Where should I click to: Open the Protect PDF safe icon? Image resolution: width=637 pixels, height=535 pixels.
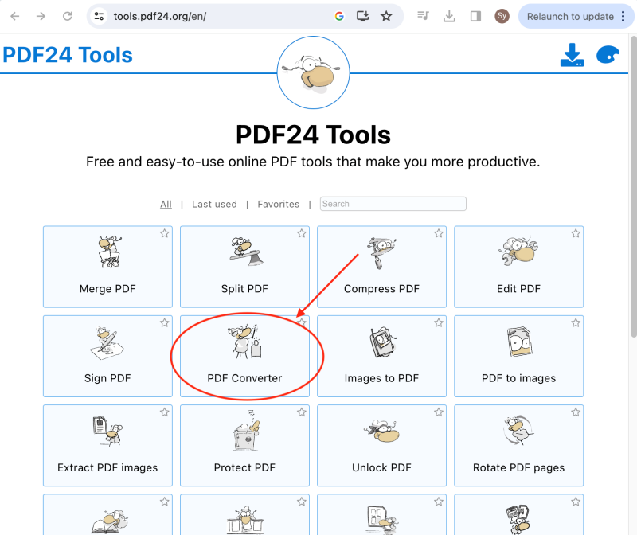pos(246,431)
